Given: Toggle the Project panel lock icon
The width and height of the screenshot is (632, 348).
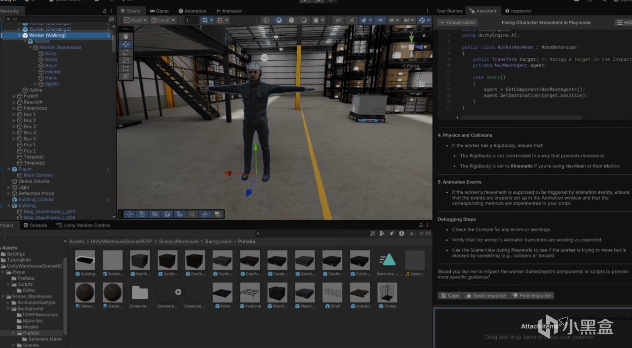Looking at the screenshot, I should pyautogui.click(x=421, y=225).
